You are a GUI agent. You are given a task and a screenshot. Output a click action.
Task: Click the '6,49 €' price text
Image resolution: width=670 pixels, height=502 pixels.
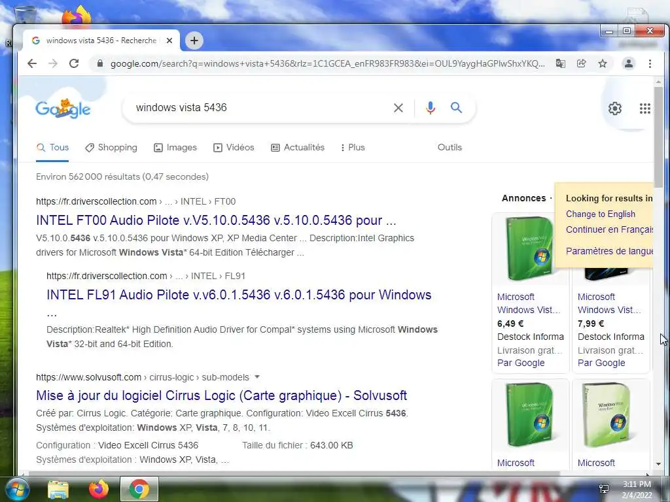click(510, 324)
